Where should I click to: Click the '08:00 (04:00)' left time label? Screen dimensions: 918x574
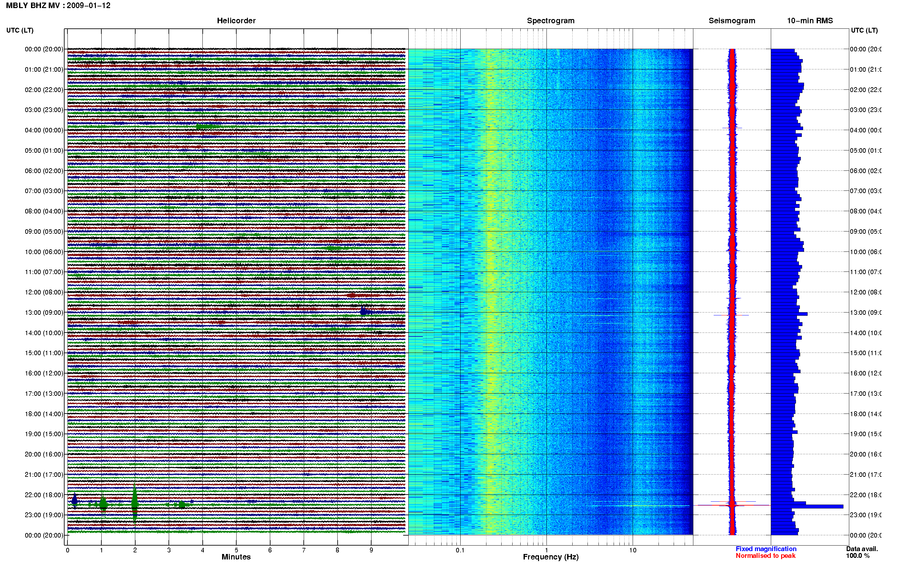click(x=44, y=211)
